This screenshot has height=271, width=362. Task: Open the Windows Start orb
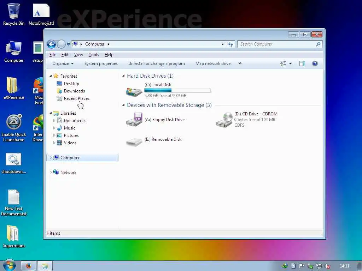(x=9, y=265)
